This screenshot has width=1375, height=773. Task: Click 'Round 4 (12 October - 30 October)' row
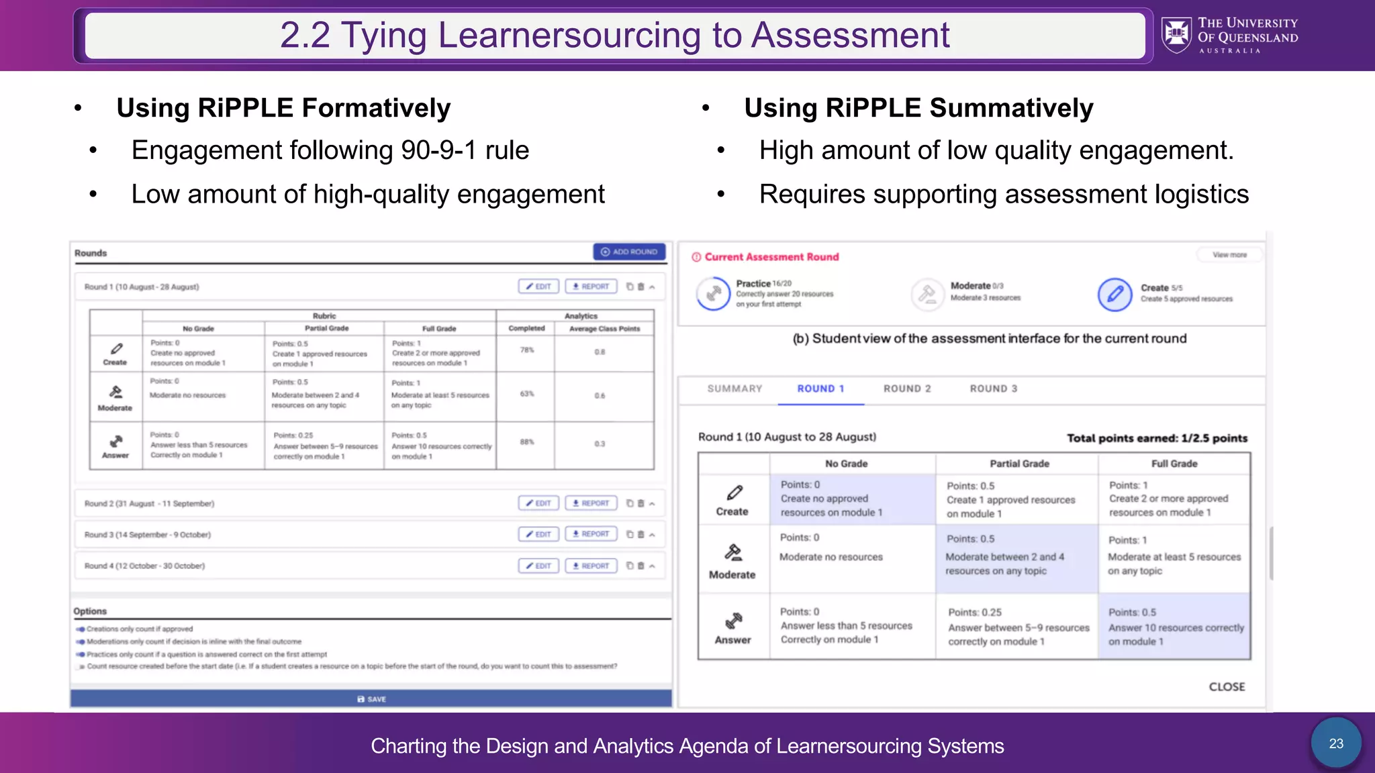coord(370,566)
